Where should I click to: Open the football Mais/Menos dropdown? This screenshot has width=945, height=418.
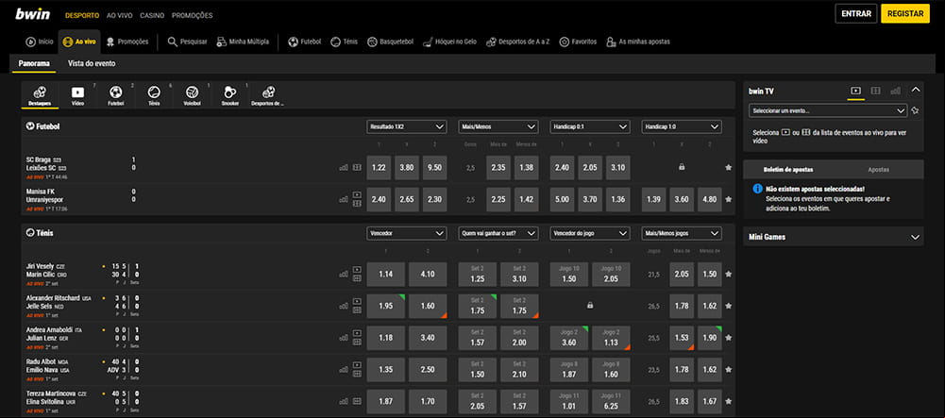pos(498,127)
